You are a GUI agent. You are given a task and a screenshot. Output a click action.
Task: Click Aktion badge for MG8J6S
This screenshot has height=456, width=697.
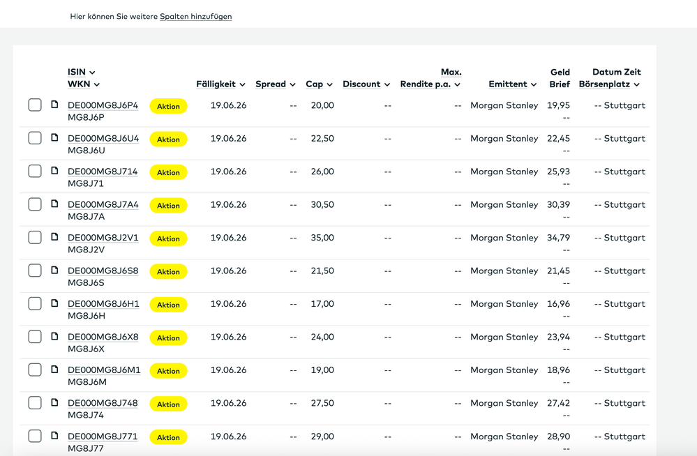(168, 271)
